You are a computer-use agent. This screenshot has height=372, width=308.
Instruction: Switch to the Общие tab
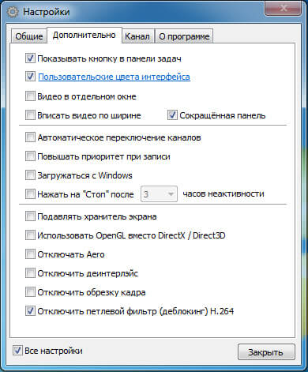coord(29,36)
